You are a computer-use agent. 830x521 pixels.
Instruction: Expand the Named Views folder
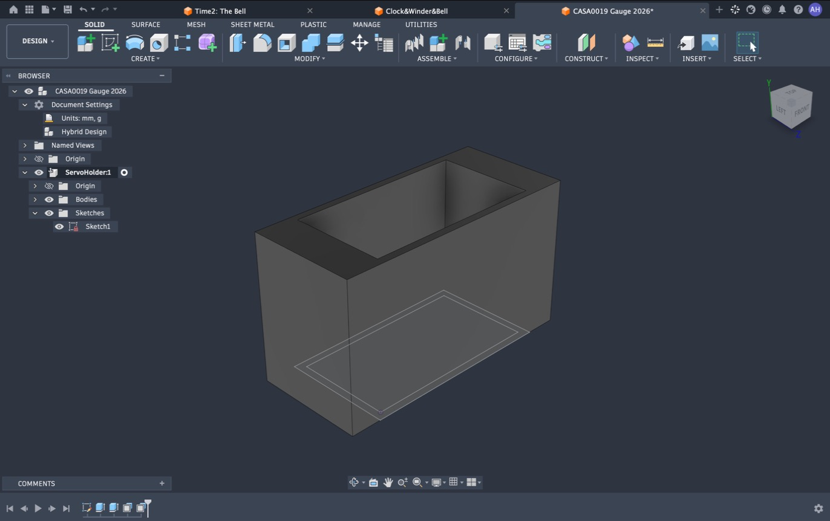(x=25, y=145)
